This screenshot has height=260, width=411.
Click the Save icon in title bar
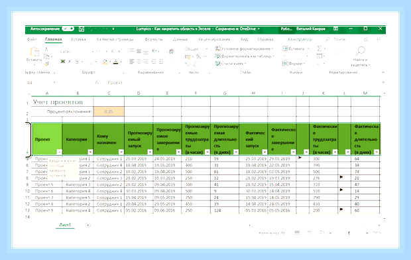click(x=82, y=29)
